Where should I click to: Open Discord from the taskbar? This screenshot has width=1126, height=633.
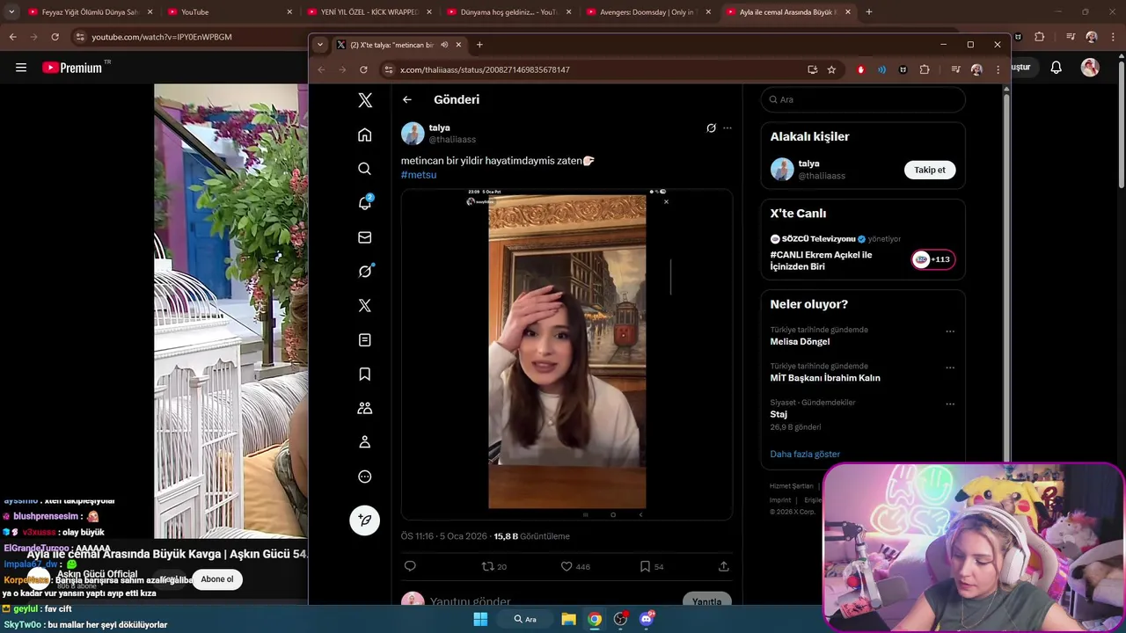pos(647,619)
